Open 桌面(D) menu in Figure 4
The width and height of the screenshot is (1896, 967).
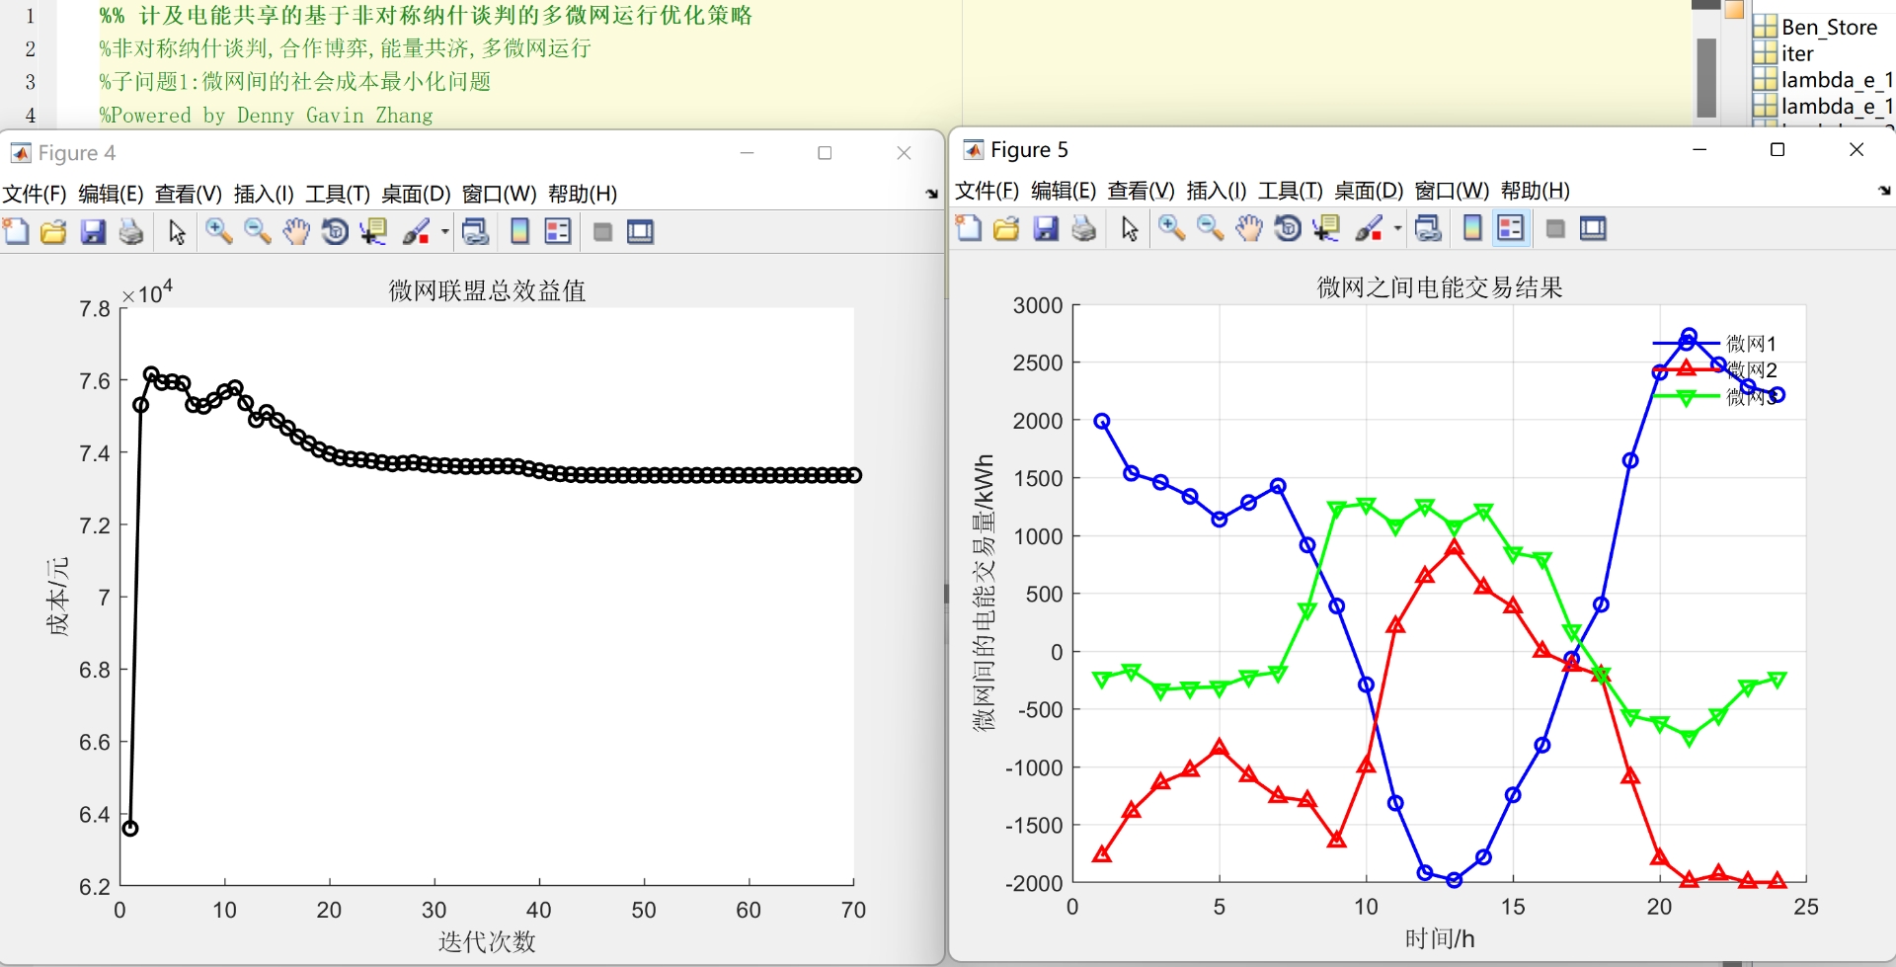pyautogui.click(x=416, y=194)
